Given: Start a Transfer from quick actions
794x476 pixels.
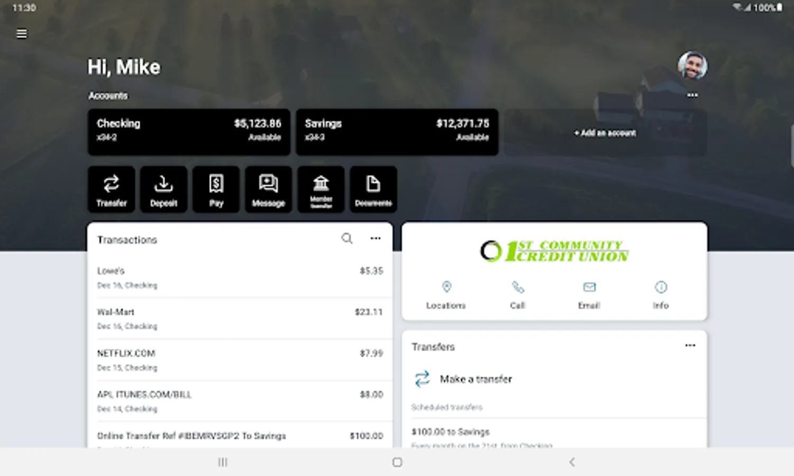Looking at the screenshot, I should [x=111, y=189].
